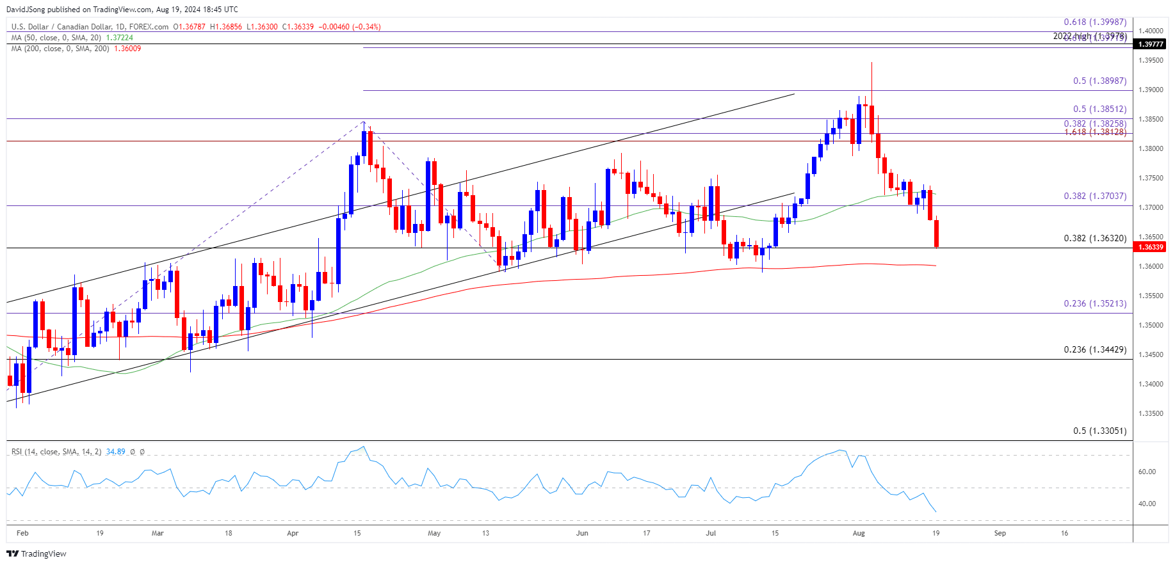Click the 17 date after Jun
Viewport: 1175px width, 565px height.
pyautogui.click(x=647, y=533)
